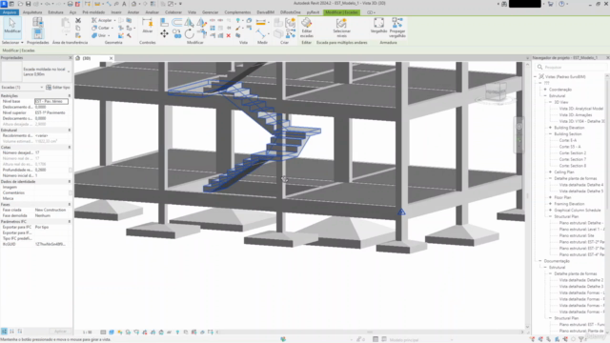Image resolution: width=610 pixels, height=343 pixels.
Task: Switch to the Gerenciar ribbon tab
Action: [x=210, y=12]
